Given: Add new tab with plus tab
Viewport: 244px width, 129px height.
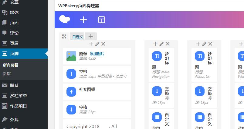Looking at the screenshot, I should click(x=90, y=36).
